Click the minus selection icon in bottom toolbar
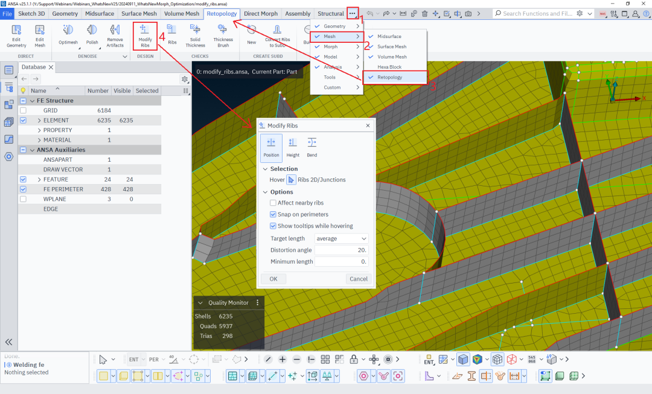This screenshot has width=652, height=394. [296, 359]
